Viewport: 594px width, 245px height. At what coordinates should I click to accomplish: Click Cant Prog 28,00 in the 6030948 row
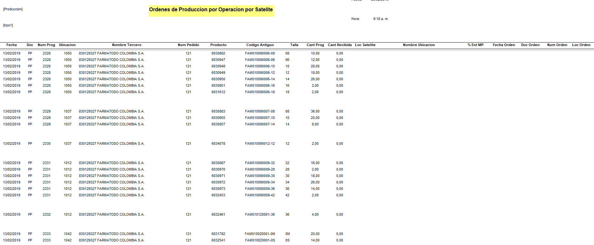click(315, 66)
